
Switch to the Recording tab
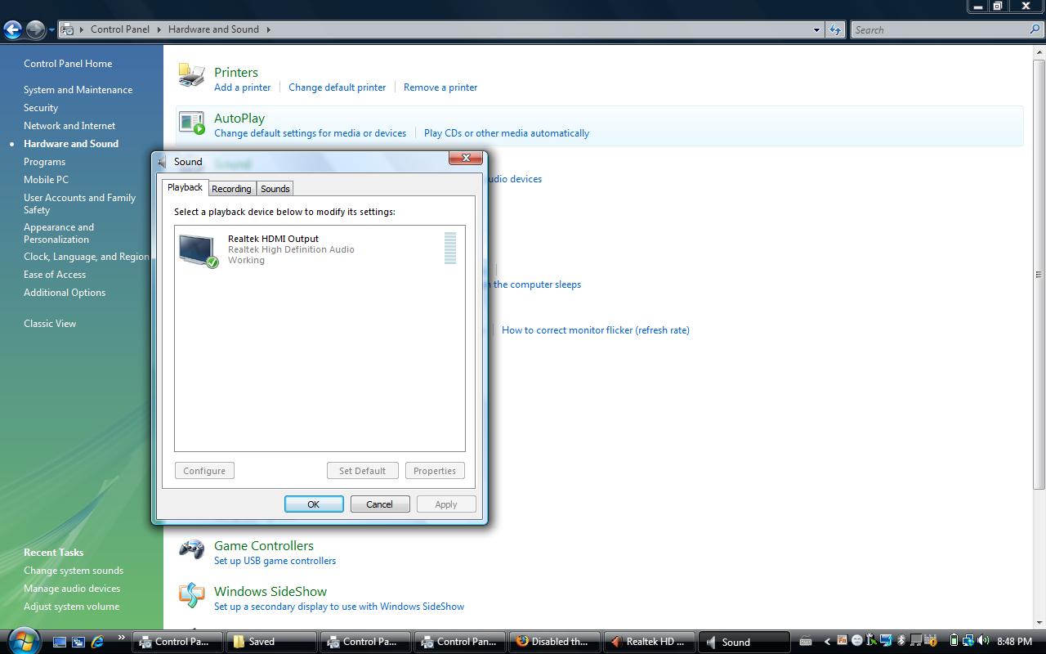tap(231, 189)
